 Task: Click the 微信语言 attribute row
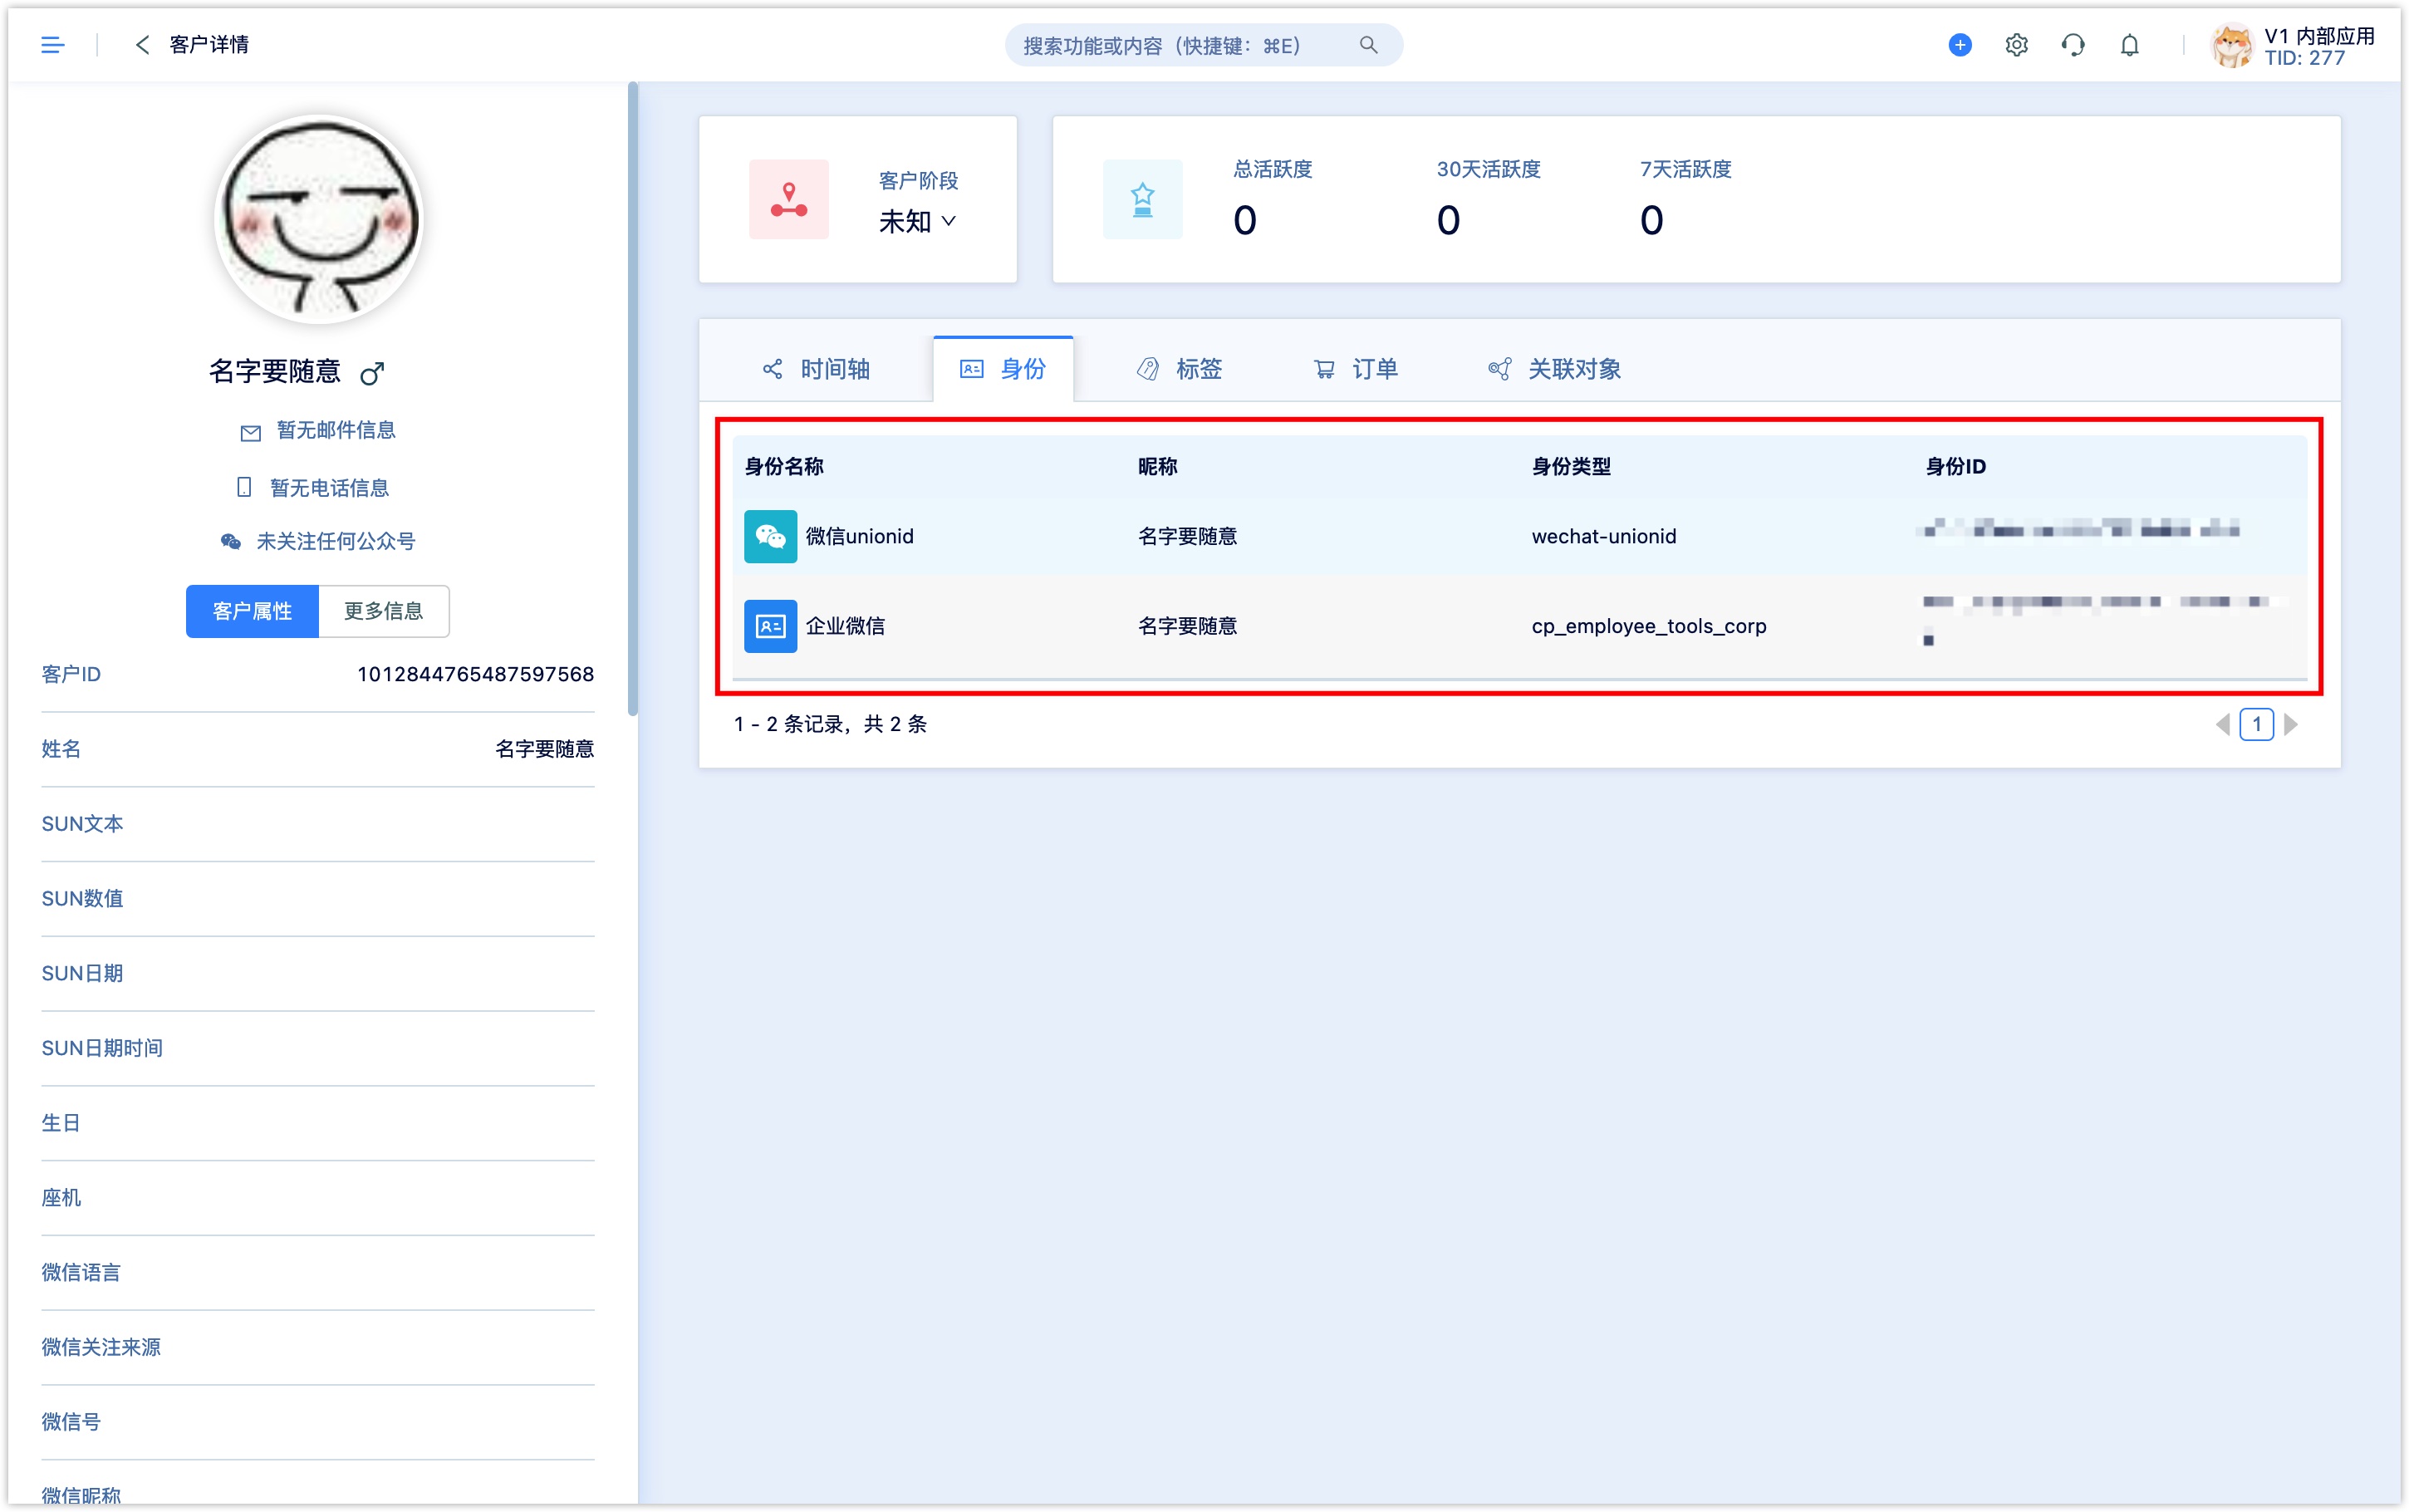coord(318,1272)
